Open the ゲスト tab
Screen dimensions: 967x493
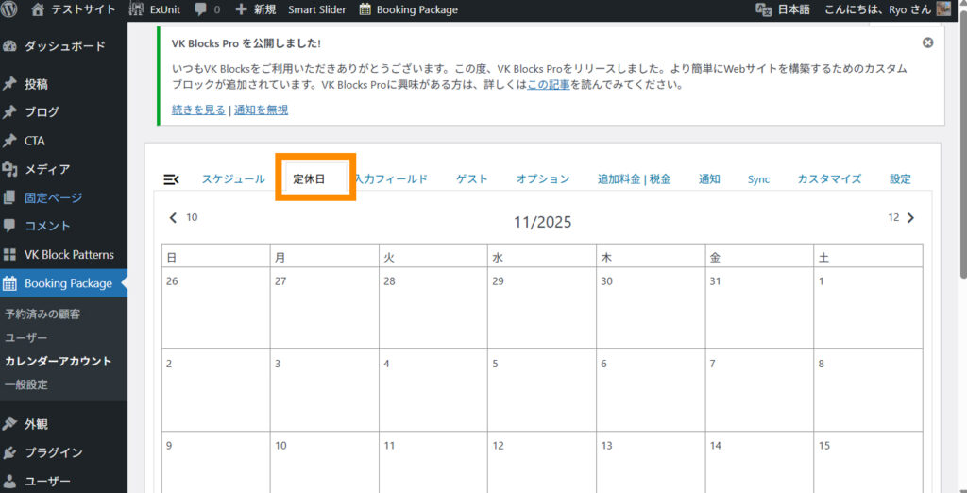coord(471,178)
